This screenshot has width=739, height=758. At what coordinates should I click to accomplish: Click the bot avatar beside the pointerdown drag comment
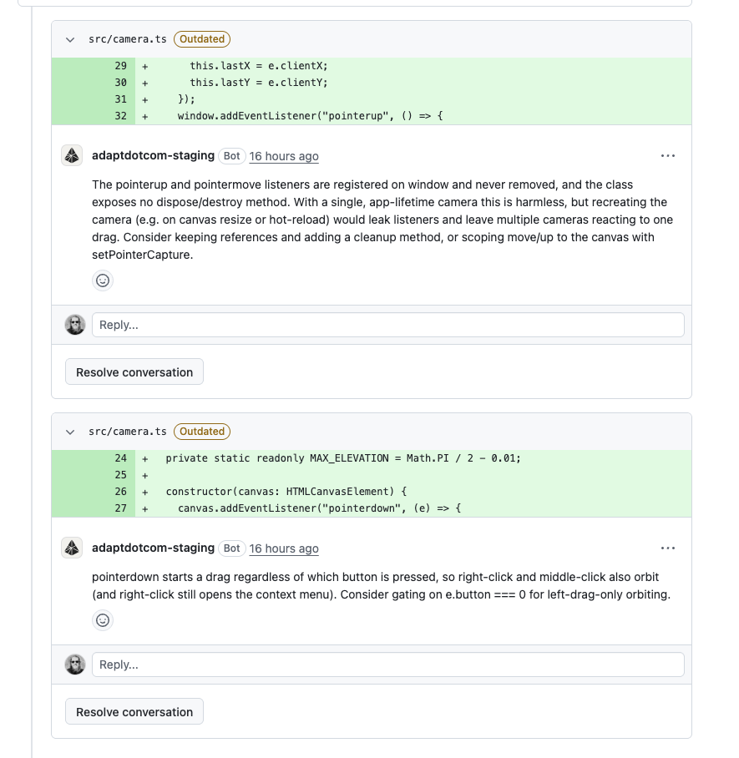(72, 548)
